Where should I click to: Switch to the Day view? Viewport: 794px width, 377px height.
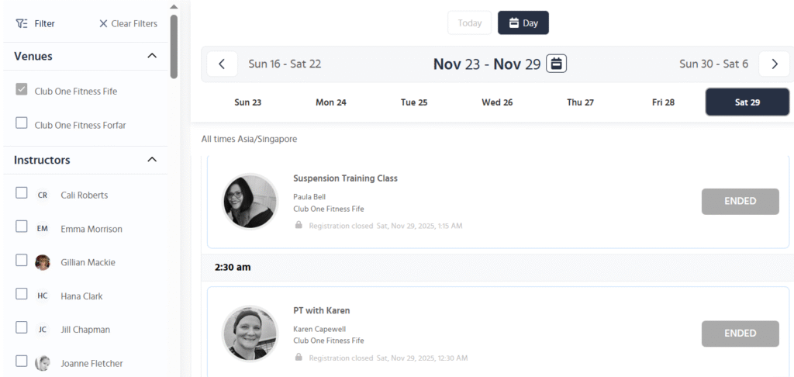click(x=523, y=23)
